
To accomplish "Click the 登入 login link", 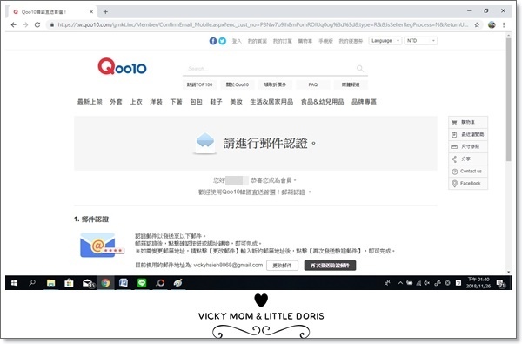I will [237, 41].
